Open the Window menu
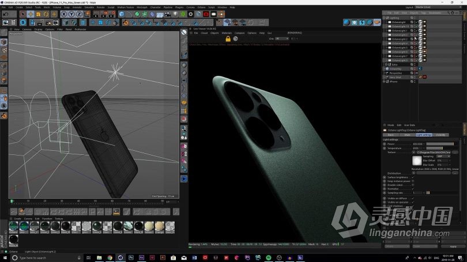This screenshot has width=467, height=262. point(222,7)
